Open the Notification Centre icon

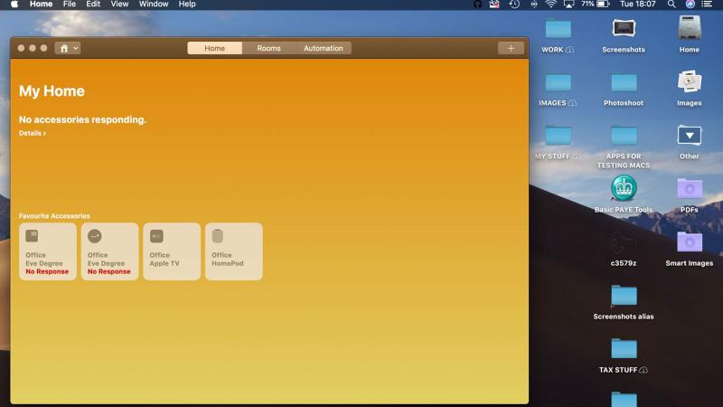coord(709,5)
